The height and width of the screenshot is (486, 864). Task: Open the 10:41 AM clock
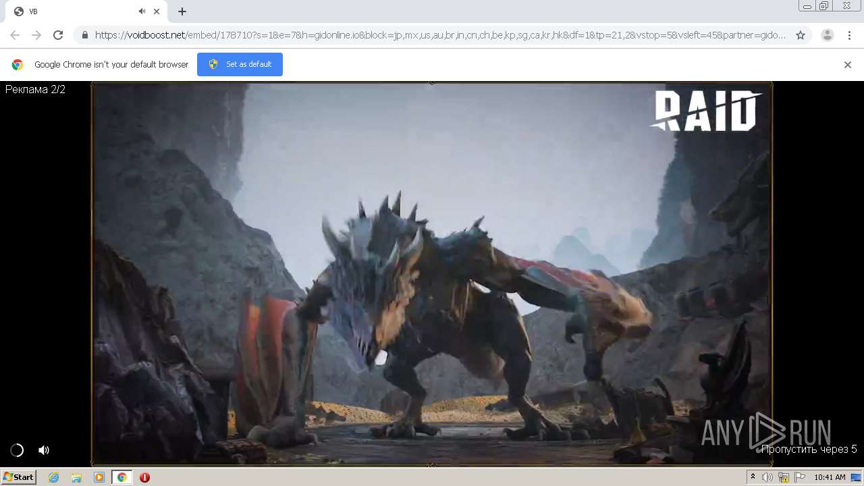click(830, 477)
